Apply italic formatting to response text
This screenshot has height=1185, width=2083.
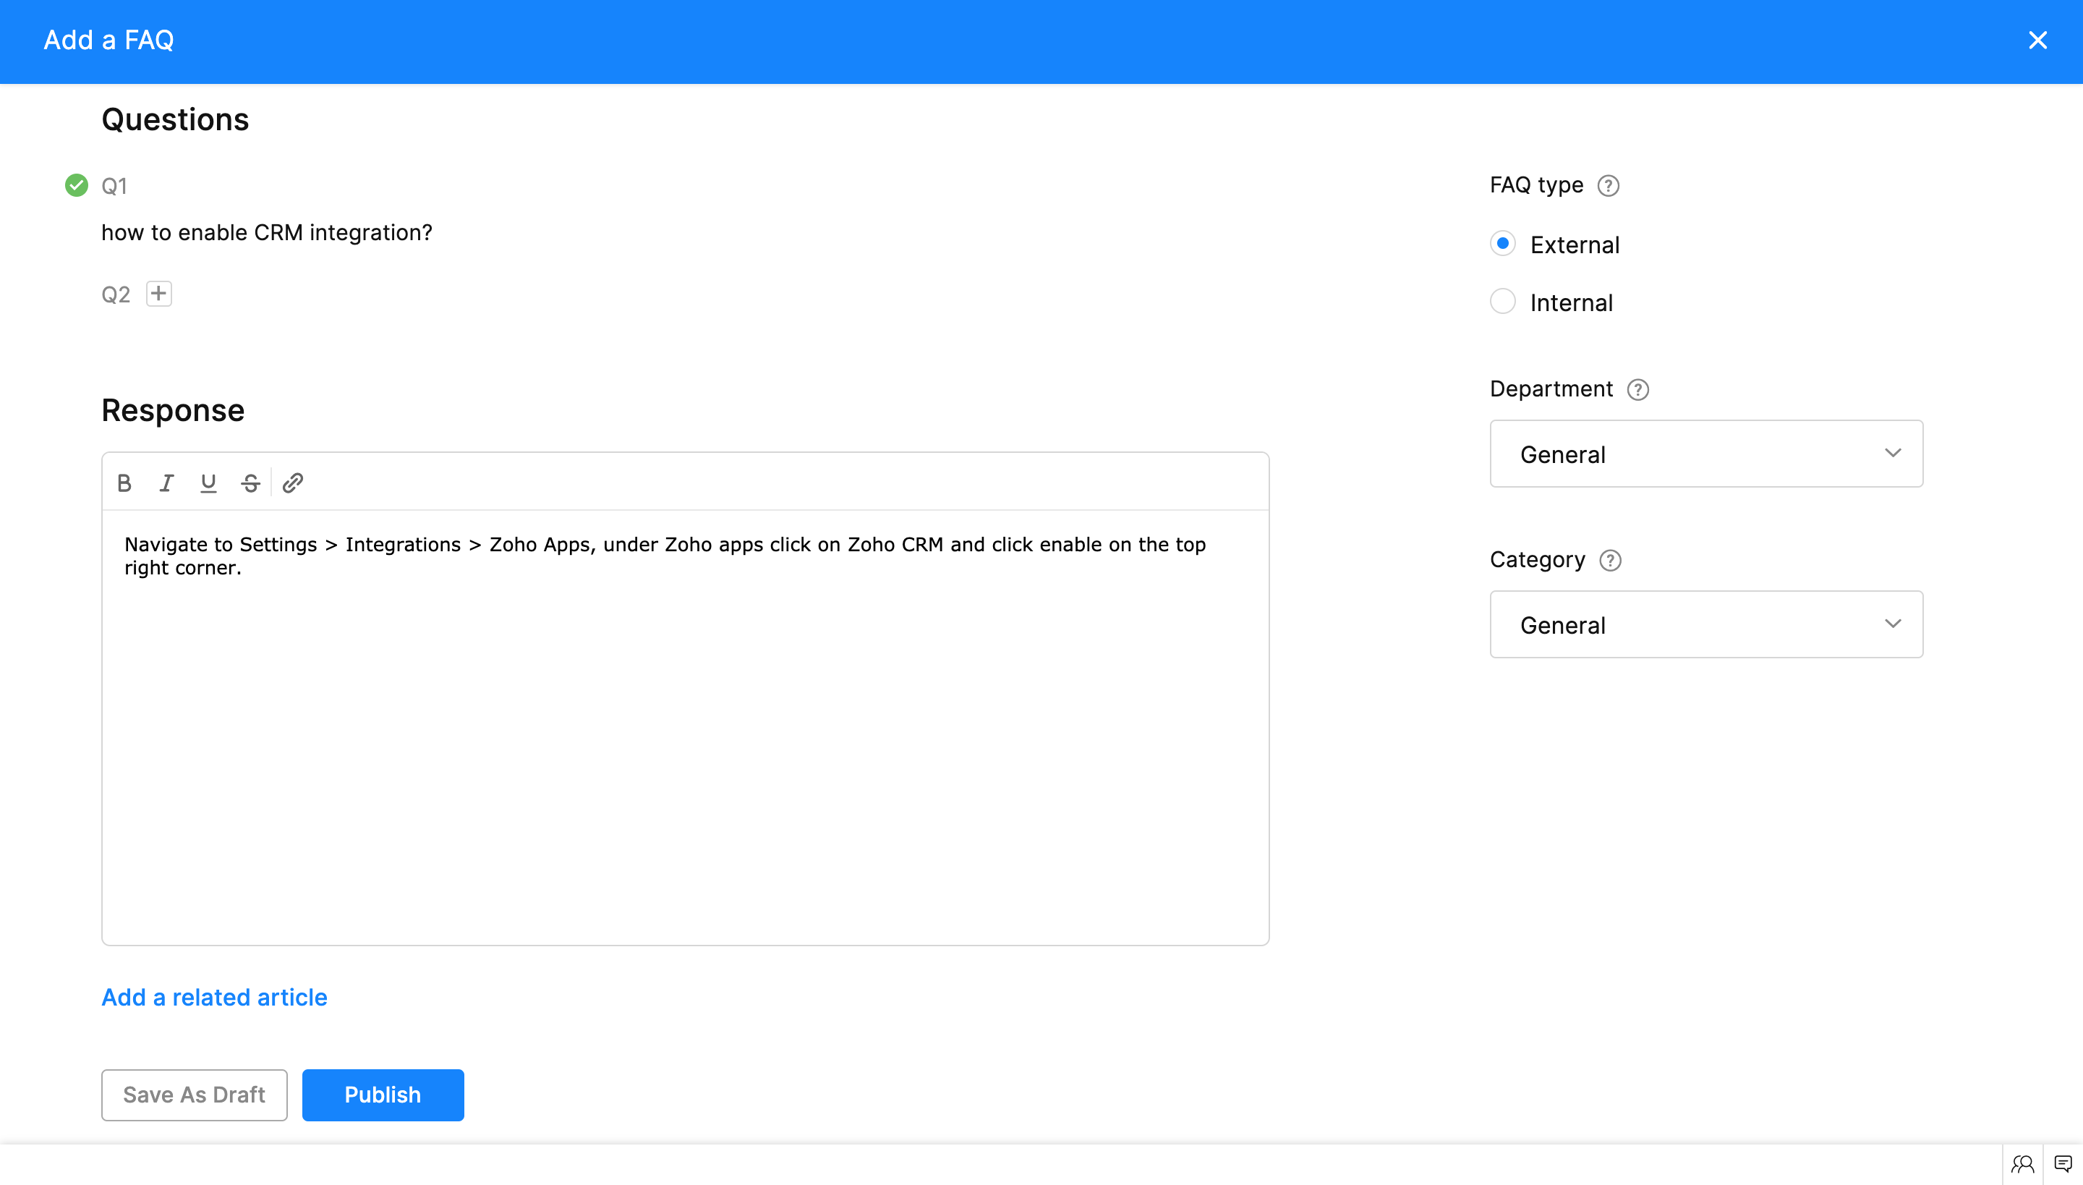[167, 483]
